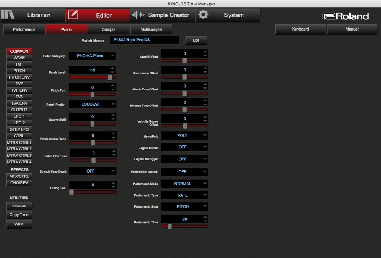The height and width of the screenshot is (258, 381).
Task: Click the Patch Level slider handle
Action: click(110, 77)
